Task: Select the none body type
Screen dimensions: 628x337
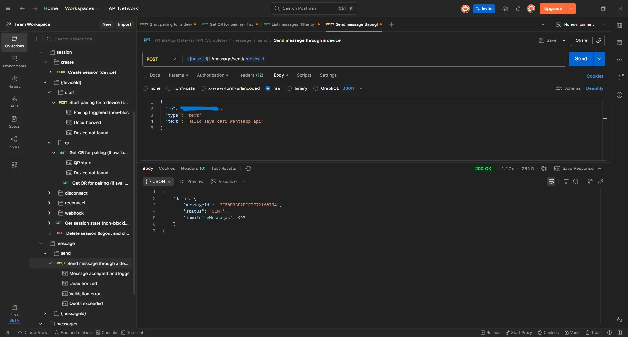Action: (145, 88)
